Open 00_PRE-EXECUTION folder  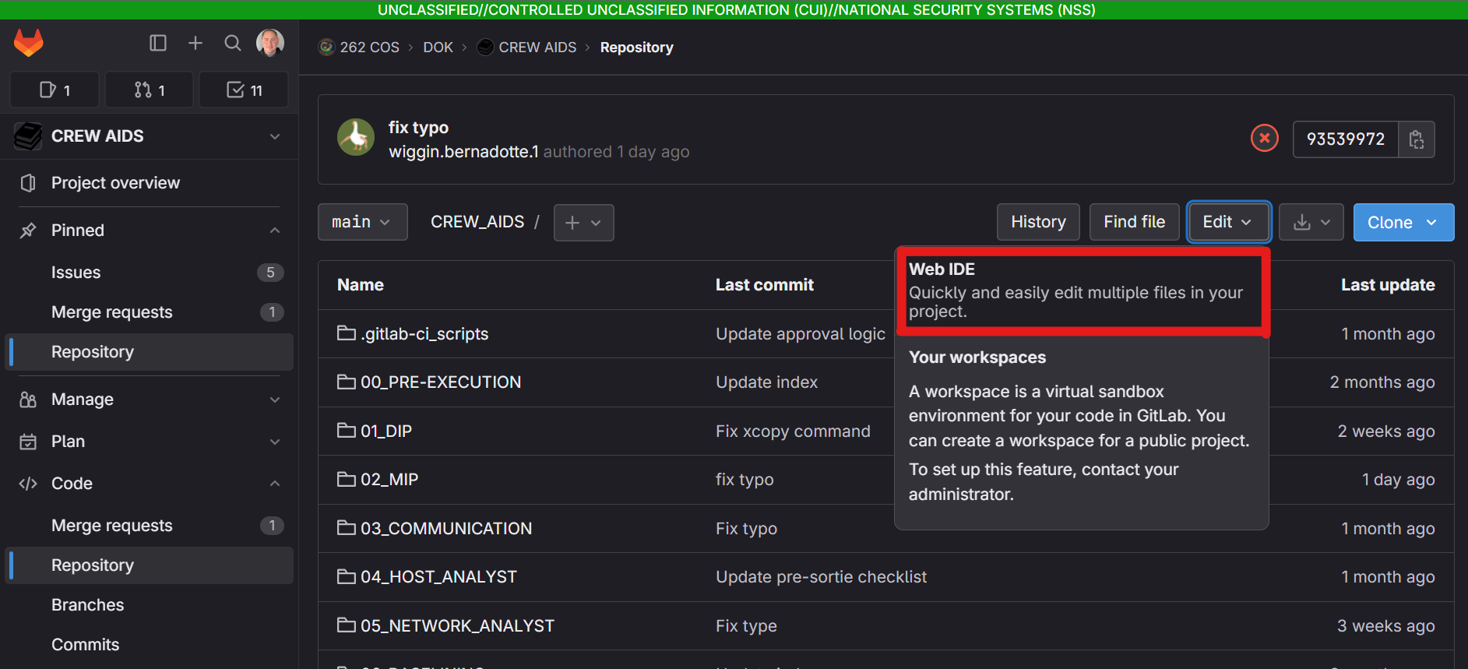(x=441, y=382)
